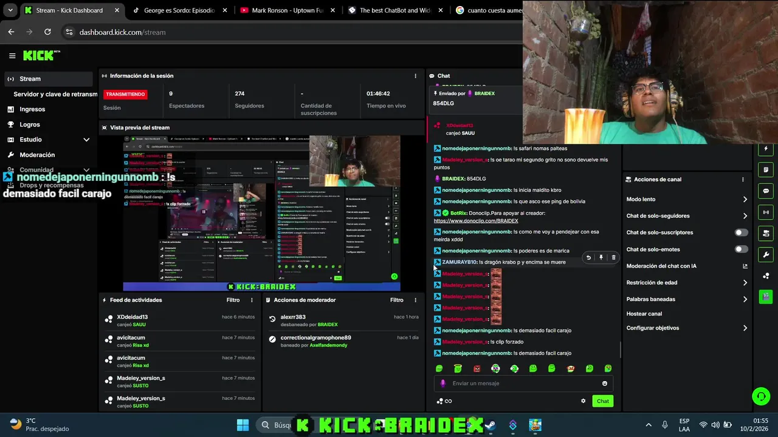
Task: Open the broadcast signal icon in right sidebar
Action: tap(766, 212)
